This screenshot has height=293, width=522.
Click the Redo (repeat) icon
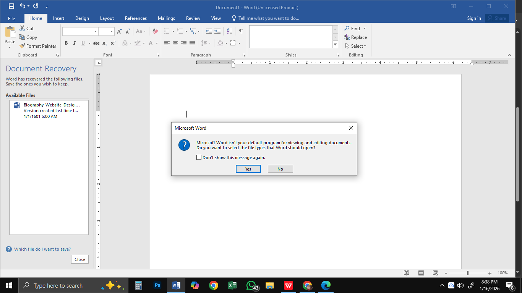pos(36,6)
